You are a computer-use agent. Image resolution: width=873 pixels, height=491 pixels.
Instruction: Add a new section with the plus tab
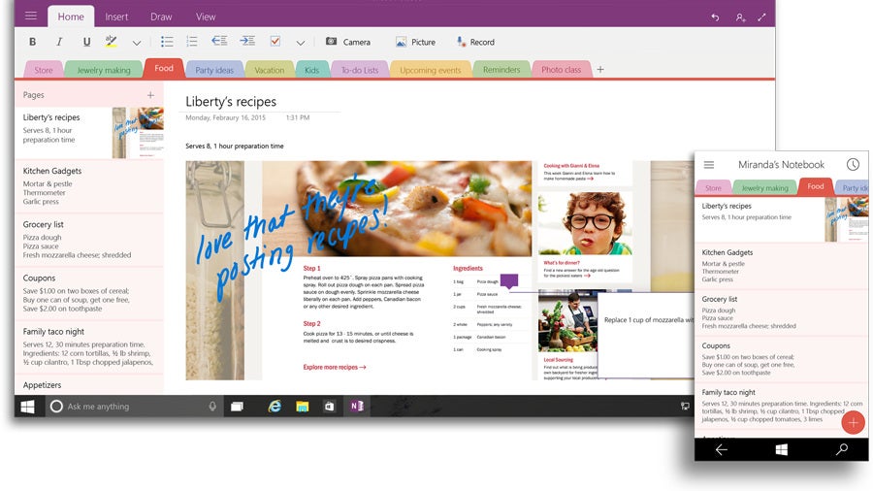click(x=600, y=70)
